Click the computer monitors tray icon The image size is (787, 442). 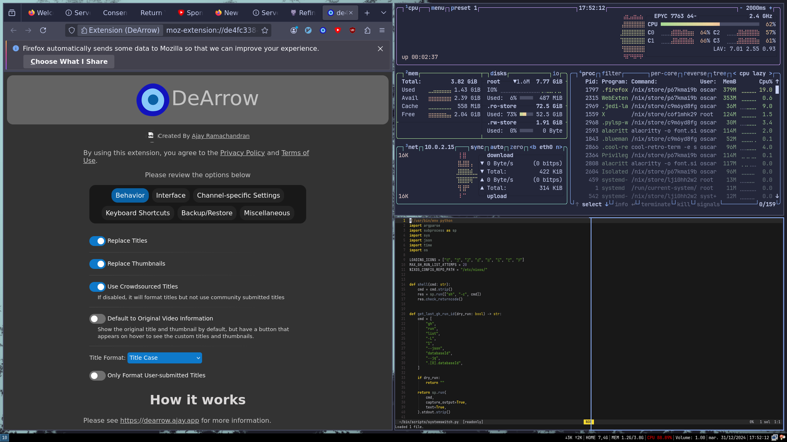774,437
